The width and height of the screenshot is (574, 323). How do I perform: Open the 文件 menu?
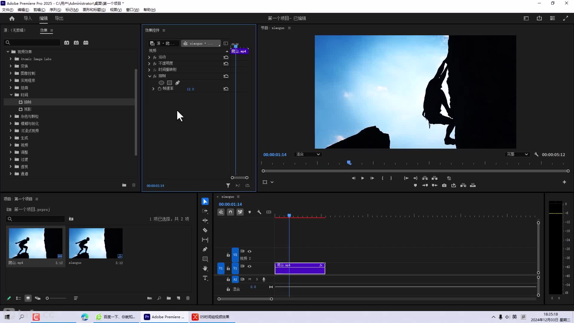pos(7,10)
